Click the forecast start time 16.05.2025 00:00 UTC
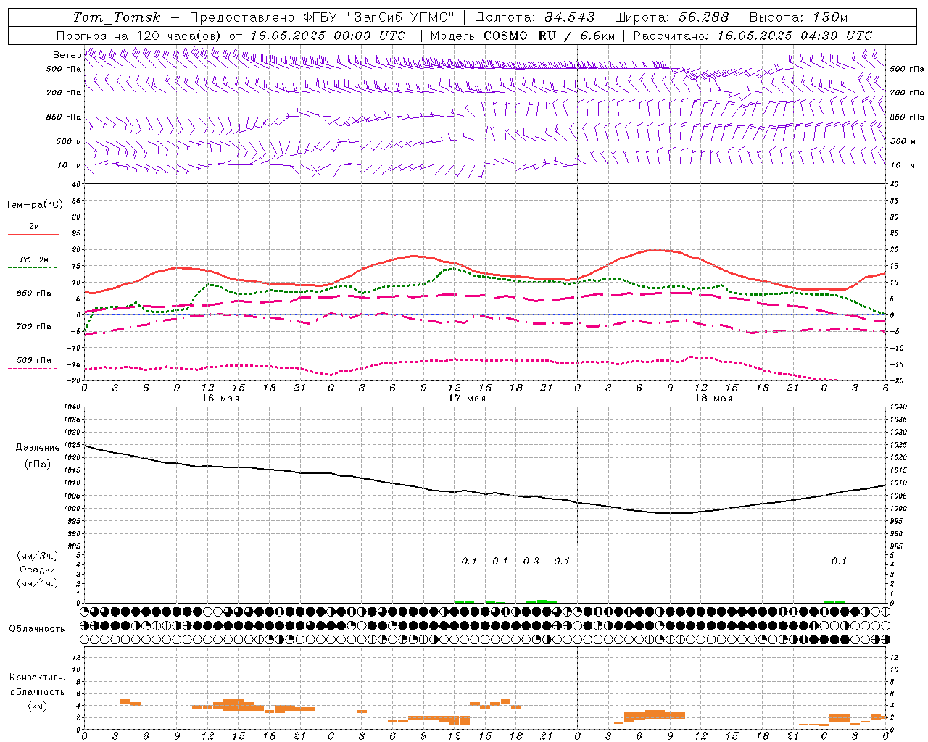This screenshot has height=742, width=928. click(x=328, y=36)
